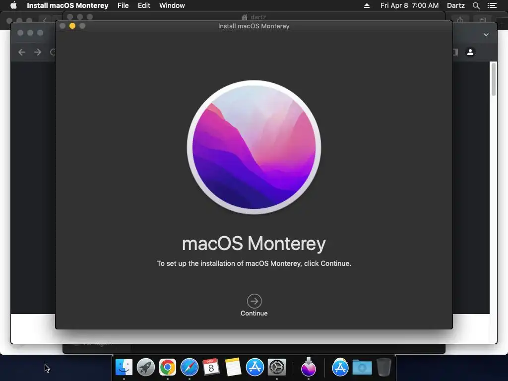Click Install macOS Monterey Dock icon
Screen dimensions: 508x381
click(309, 367)
